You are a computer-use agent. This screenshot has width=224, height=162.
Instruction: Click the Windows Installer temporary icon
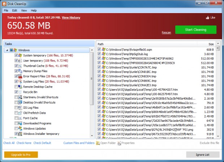click(20, 134)
